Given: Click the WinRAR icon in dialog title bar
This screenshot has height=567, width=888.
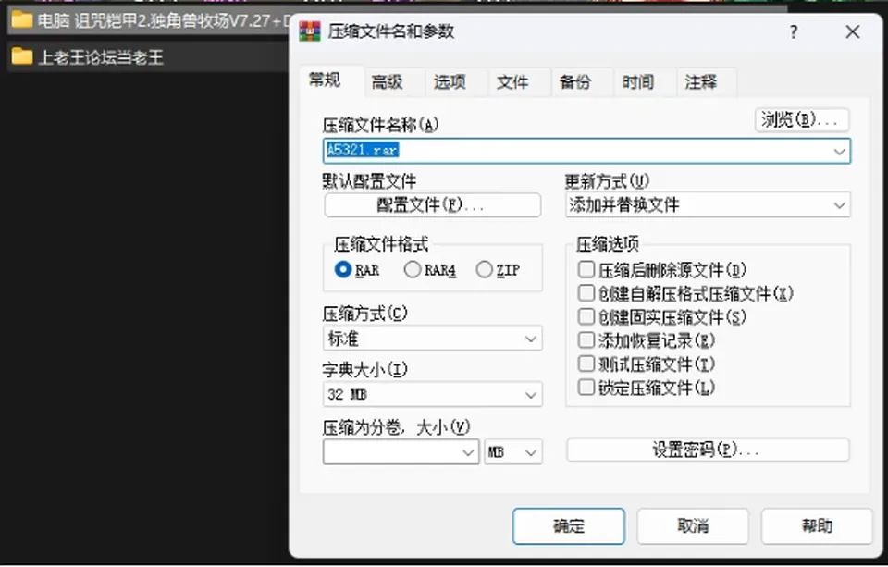Looking at the screenshot, I should (310, 31).
